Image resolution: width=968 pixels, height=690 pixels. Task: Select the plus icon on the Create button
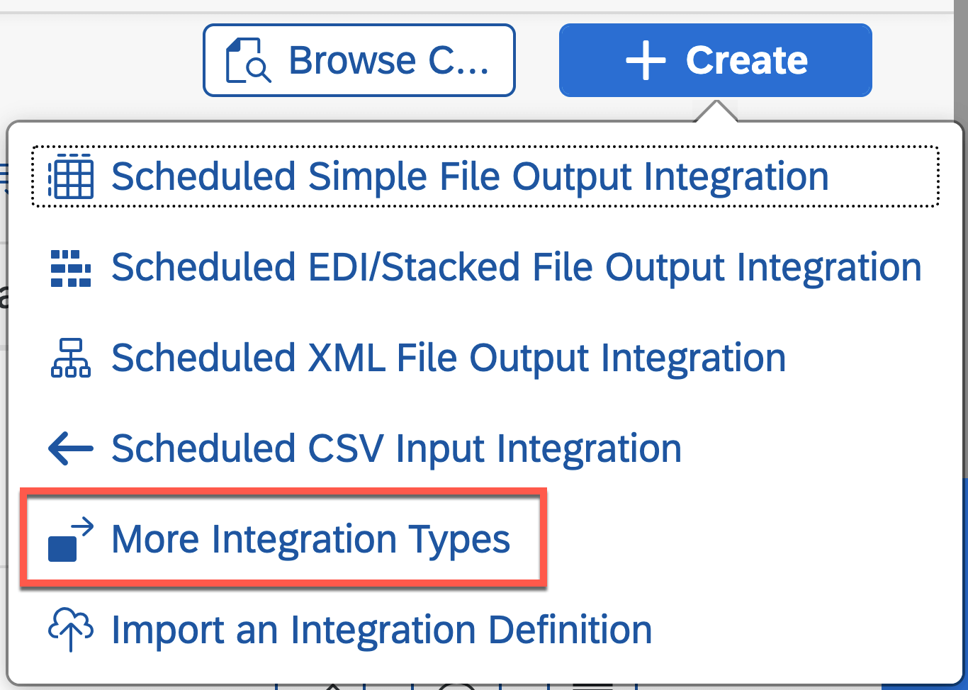pos(646,60)
